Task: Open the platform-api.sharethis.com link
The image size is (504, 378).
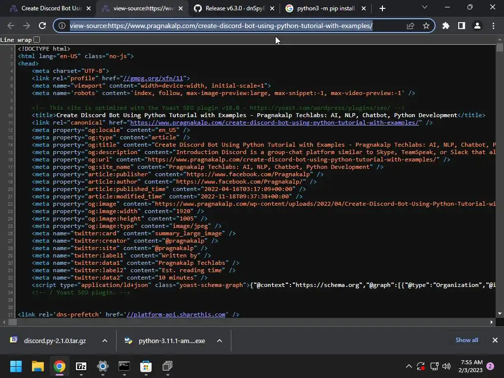Action: 176,315
